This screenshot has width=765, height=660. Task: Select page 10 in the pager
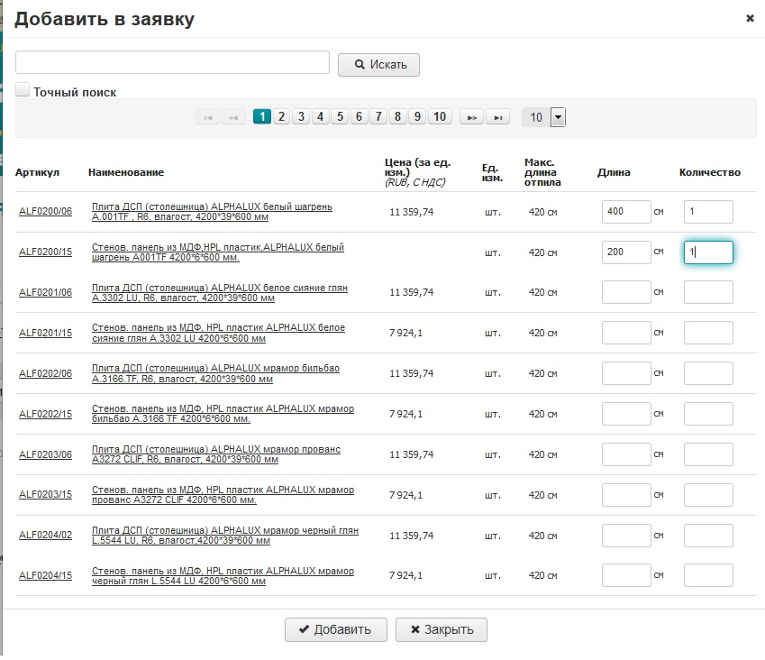tap(439, 116)
